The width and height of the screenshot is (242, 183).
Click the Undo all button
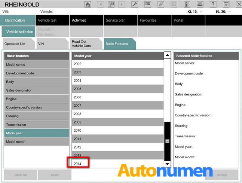(21, 175)
